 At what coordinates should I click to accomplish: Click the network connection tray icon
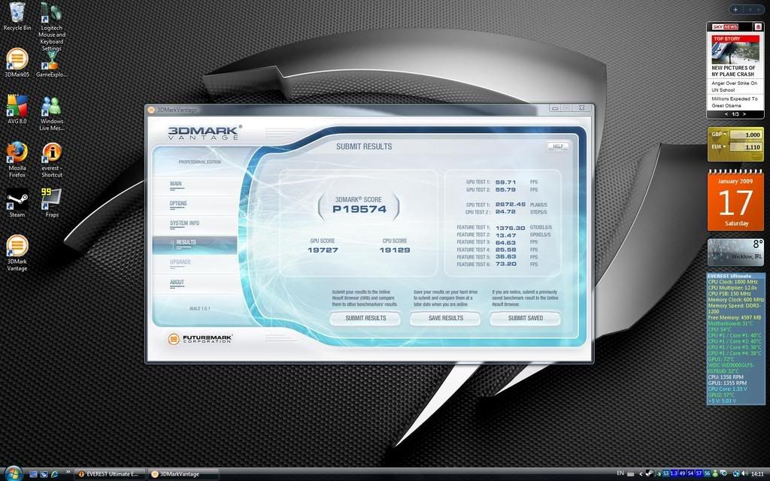click(x=736, y=473)
